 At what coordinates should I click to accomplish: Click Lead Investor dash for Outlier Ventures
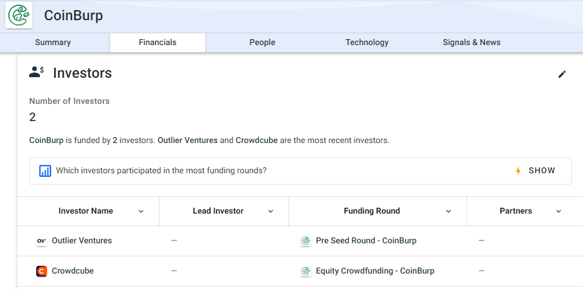point(174,241)
